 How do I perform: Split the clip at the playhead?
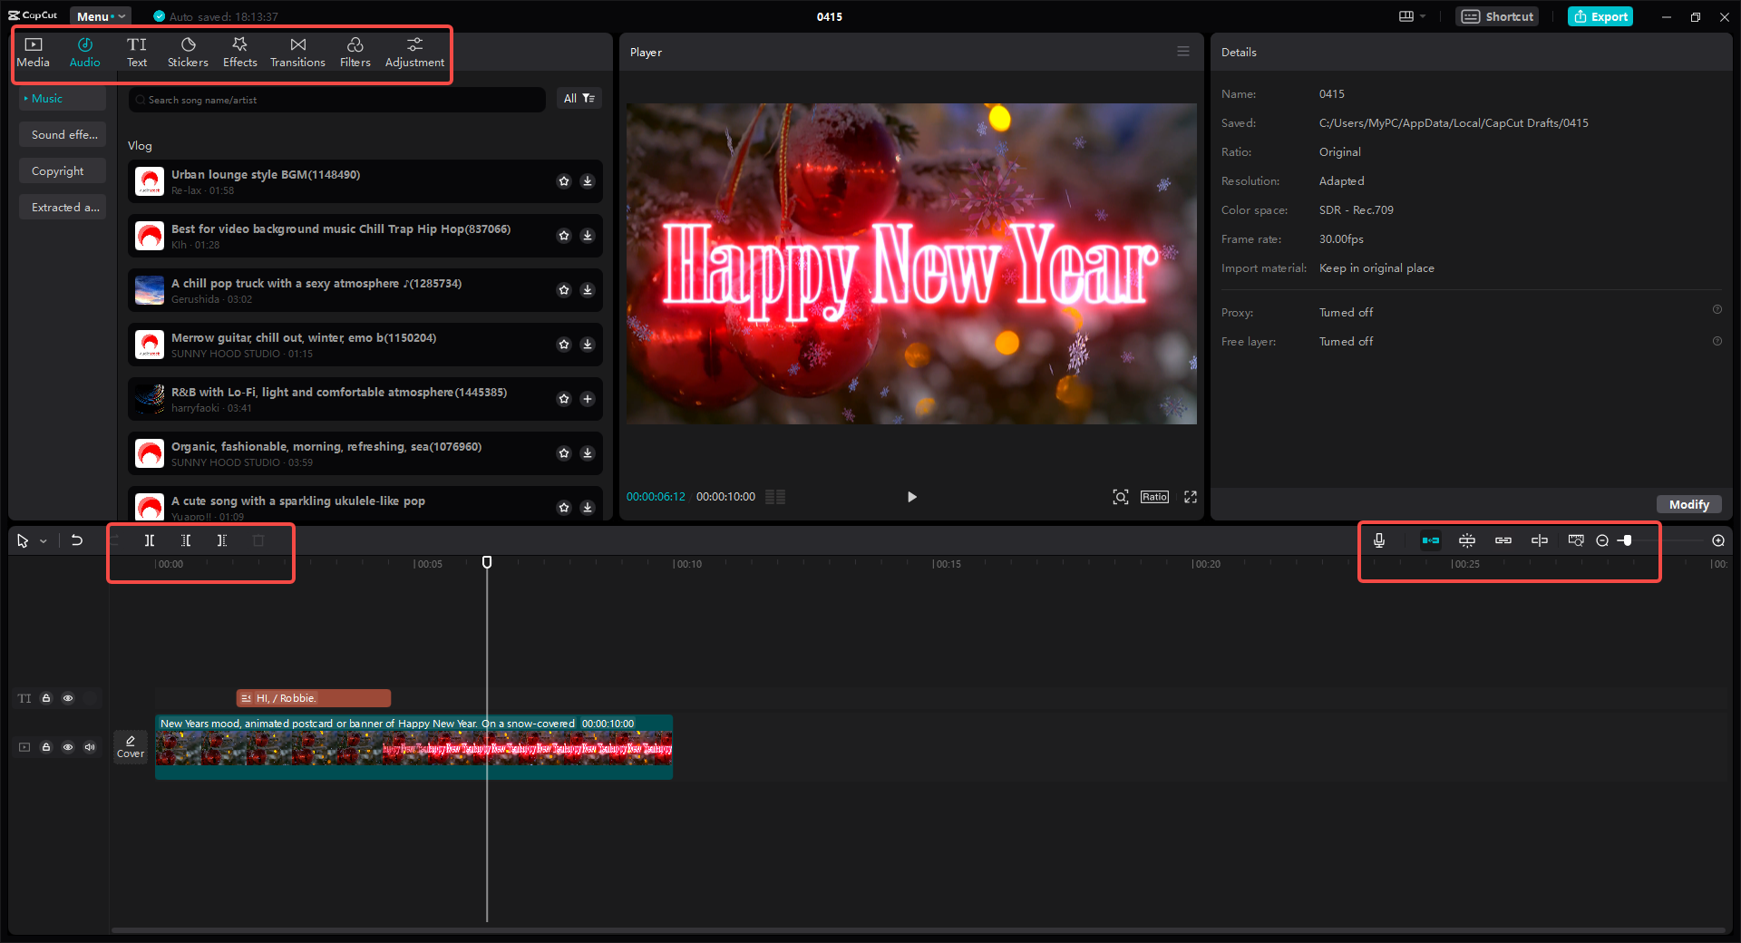(150, 540)
